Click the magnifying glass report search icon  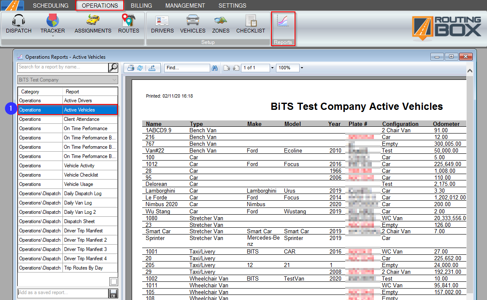(113, 68)
